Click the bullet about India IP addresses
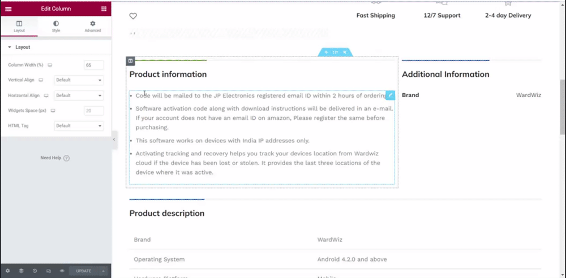 pos(222,141)
